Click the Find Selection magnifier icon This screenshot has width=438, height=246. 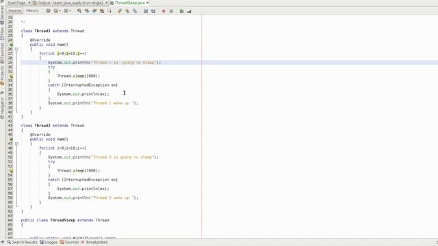coord(79,11)
